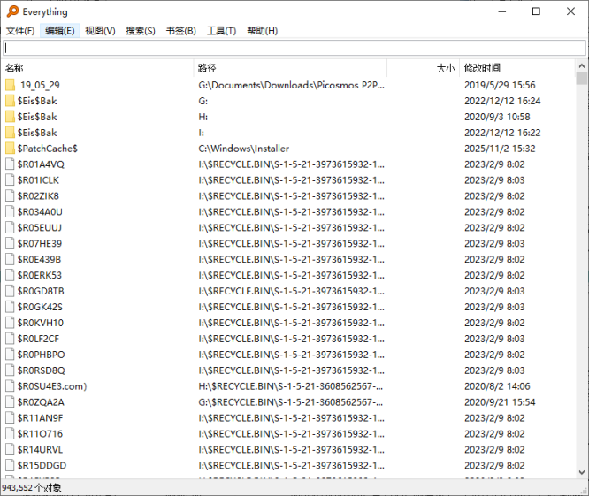Screen dimensions: 589x496
Task: Sort results by 名称 column header
Action: (97, 68)
